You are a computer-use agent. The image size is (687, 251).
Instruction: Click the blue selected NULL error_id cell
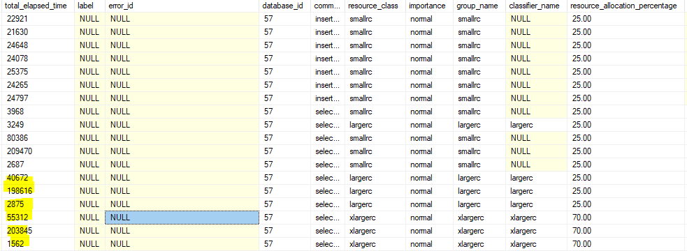182,218
